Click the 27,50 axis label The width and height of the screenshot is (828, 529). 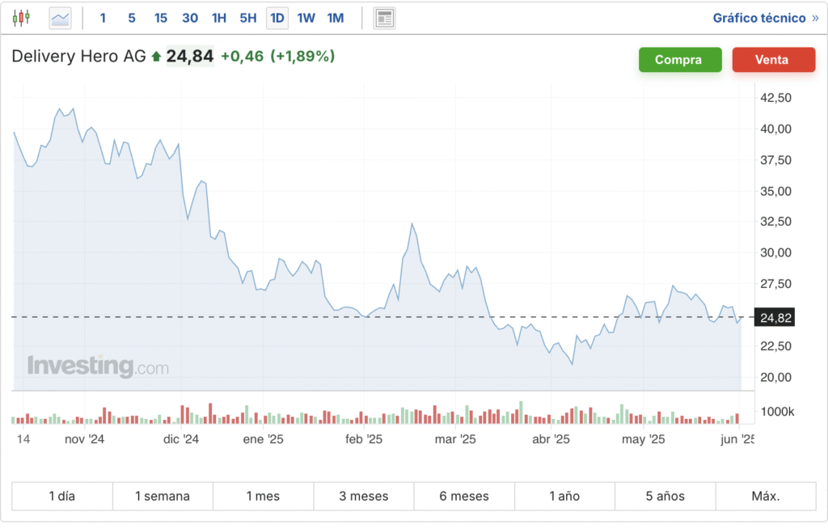click(775, 284)
